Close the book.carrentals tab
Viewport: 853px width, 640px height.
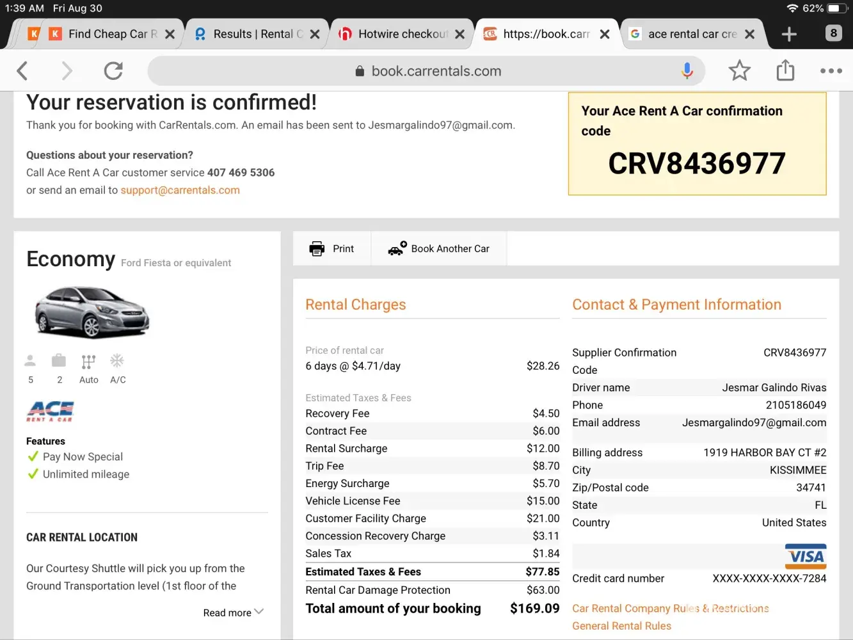(605, 35)
